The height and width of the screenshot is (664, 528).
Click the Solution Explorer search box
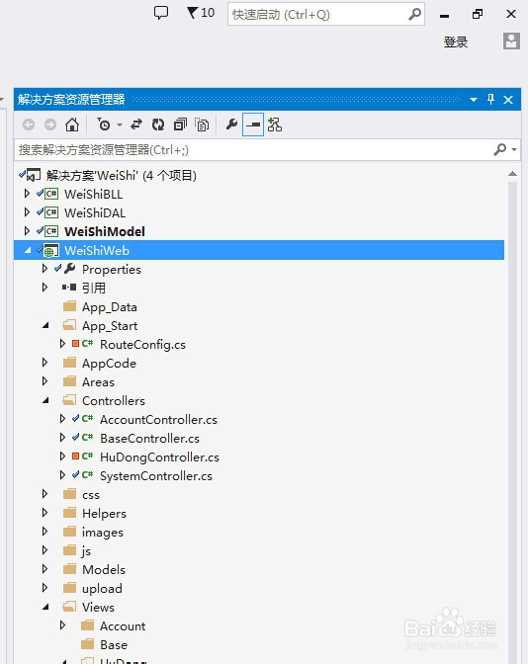(254, 150)
